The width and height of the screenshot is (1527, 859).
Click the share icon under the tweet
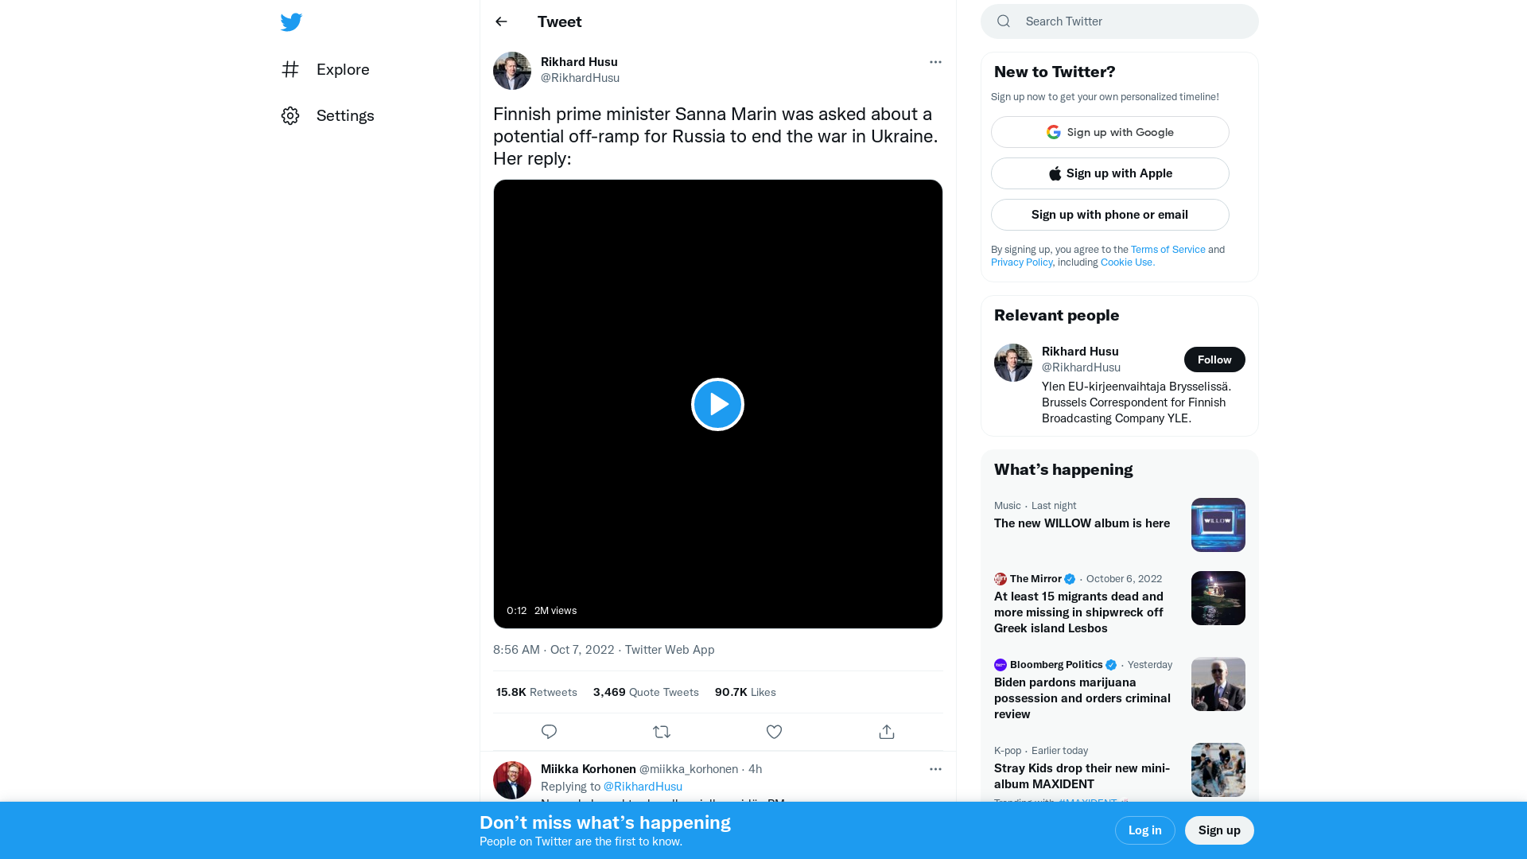click(x=887, y=732)
